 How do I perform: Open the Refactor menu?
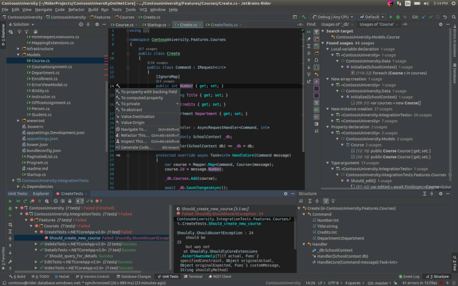[x=76, y=9]
